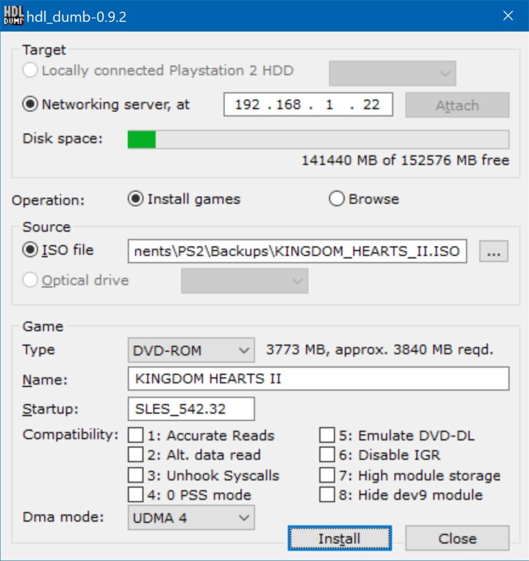This screenshot has width=529, height=561.
Task: Switch operation to "Browse"
Action: (337, 199)
